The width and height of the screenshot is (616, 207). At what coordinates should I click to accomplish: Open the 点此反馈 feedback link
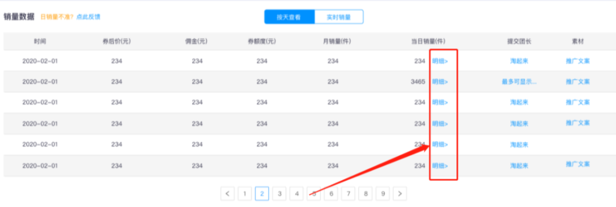click(x=88, y=17)
